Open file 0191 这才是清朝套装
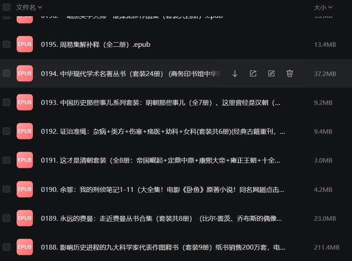 (x=160, y=161)
